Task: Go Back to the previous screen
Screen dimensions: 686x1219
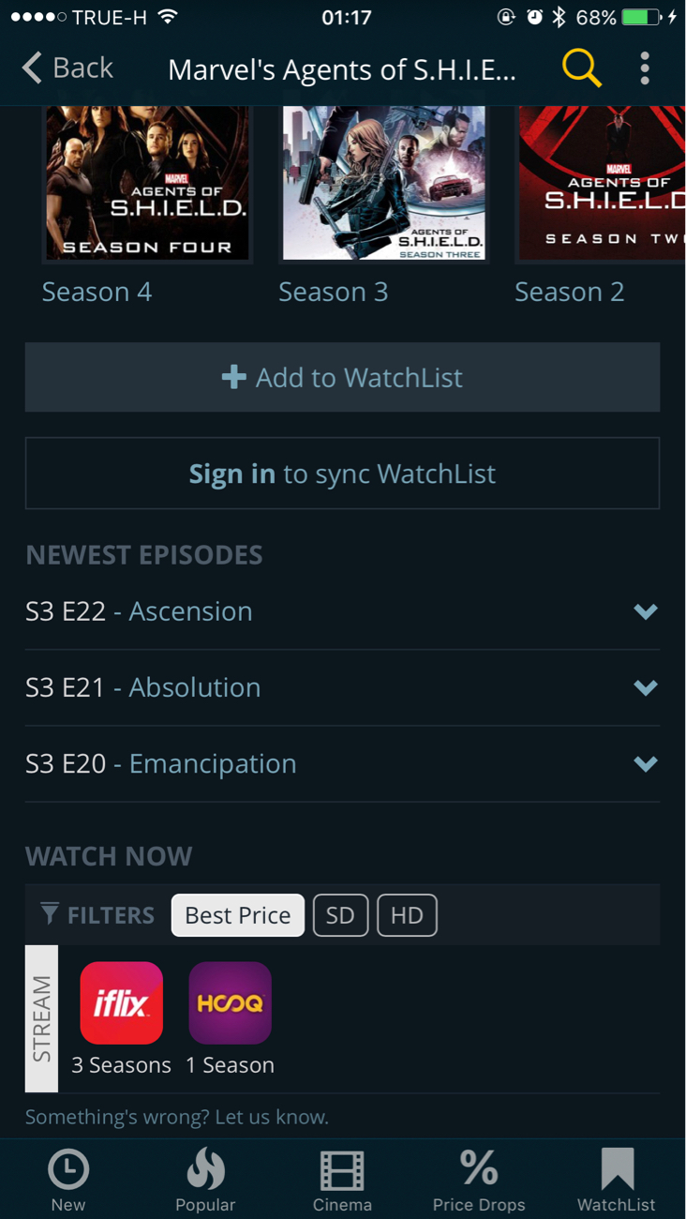Action: click(x=67, y=68)
